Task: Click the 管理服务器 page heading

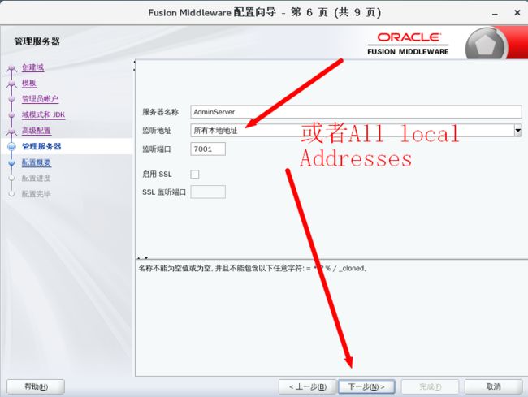Action: [37, 41]
